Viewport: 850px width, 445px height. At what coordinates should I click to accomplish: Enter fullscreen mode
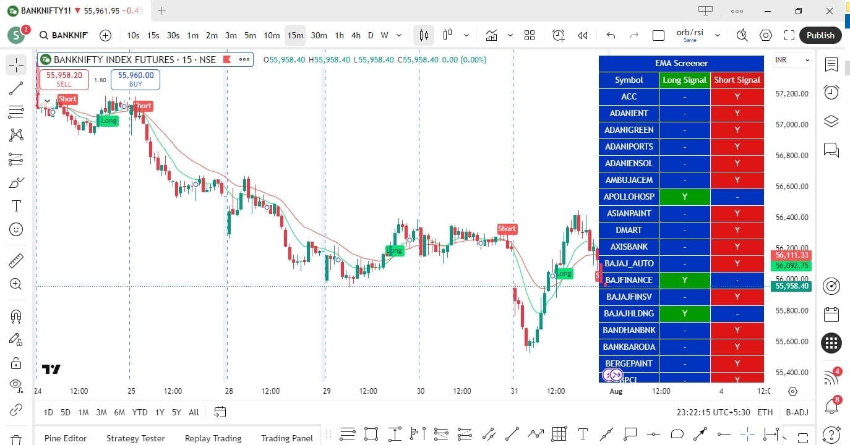pyautogui.click(x=789, y=35)
